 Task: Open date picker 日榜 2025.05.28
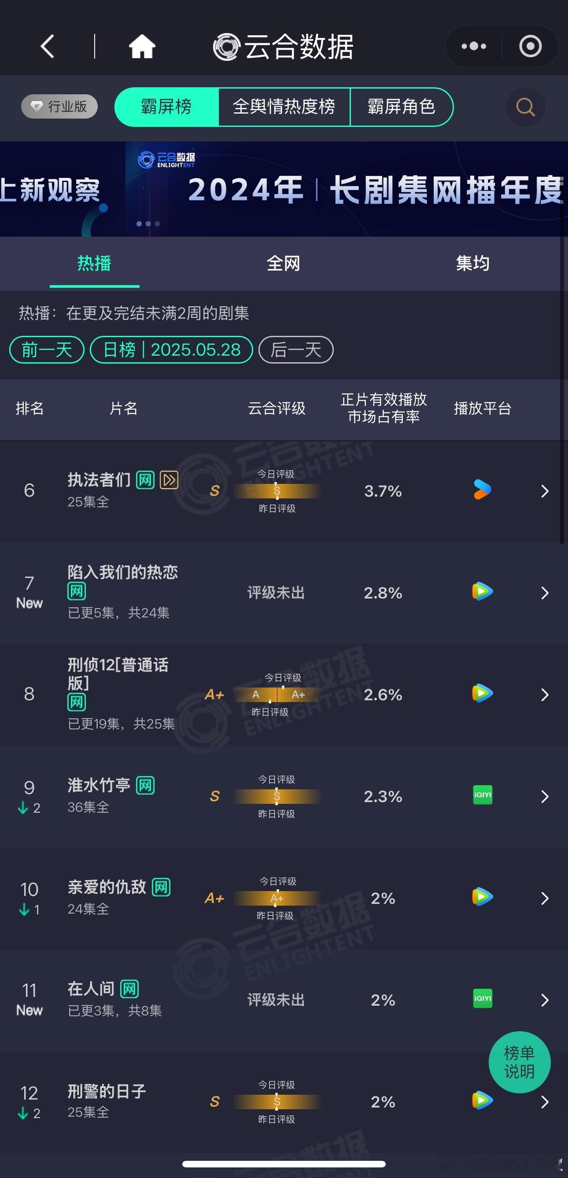tap(171, 350)
